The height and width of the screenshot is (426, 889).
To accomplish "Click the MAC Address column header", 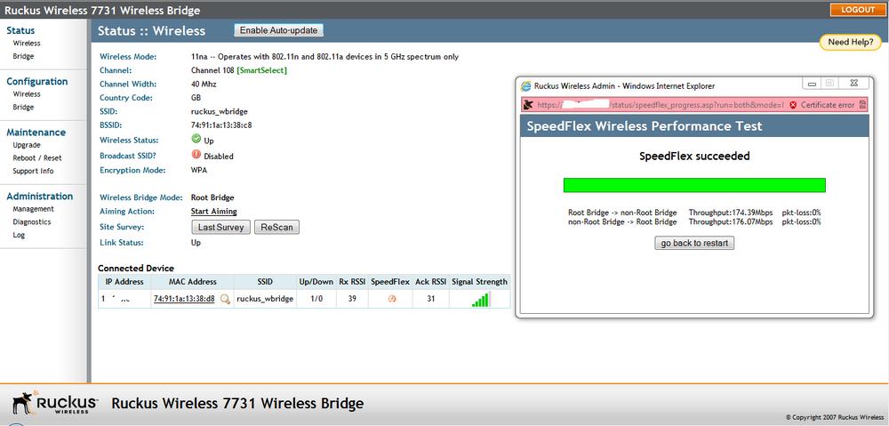I will pyautogui.click(x=192, y=282).
